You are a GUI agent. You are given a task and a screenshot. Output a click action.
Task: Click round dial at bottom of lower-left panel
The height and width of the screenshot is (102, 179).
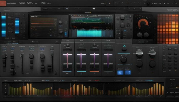(14, 72)
